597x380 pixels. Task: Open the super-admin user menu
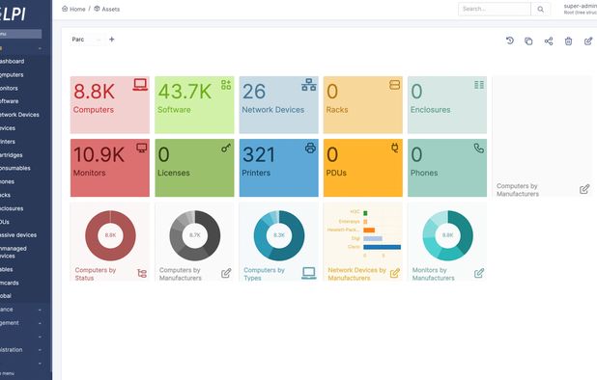(x=581, y=9)
